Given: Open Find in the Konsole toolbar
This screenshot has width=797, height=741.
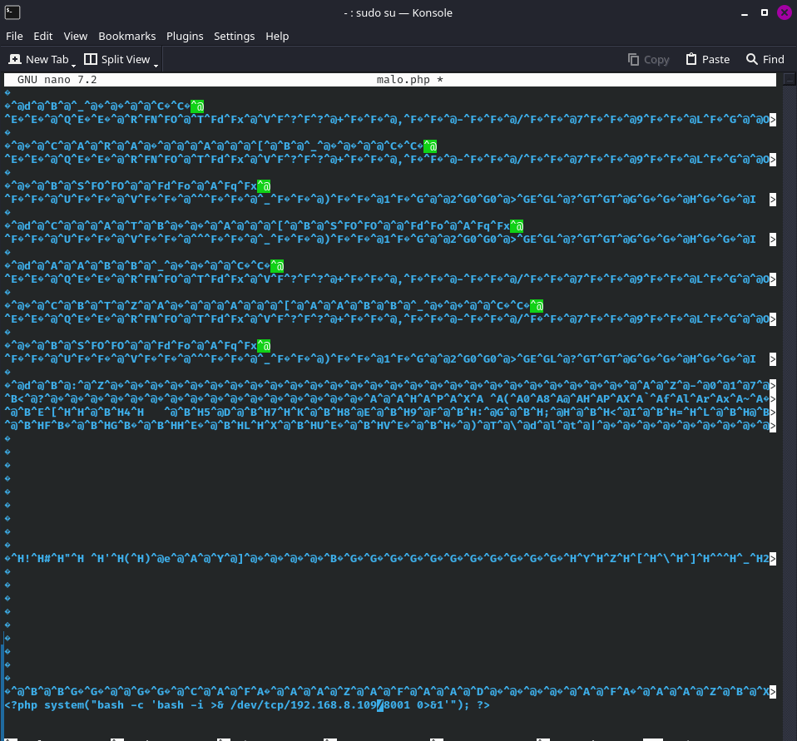Looking at the screenshot, I should pyautogui.click(x=765, y=60).
